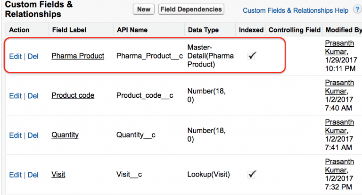Edit the Quantity field
This screenshot has width=362, height=195.
pos(15,136)
